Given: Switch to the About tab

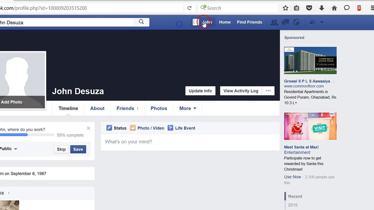Looking at the screenshot, I should (97, 108).
